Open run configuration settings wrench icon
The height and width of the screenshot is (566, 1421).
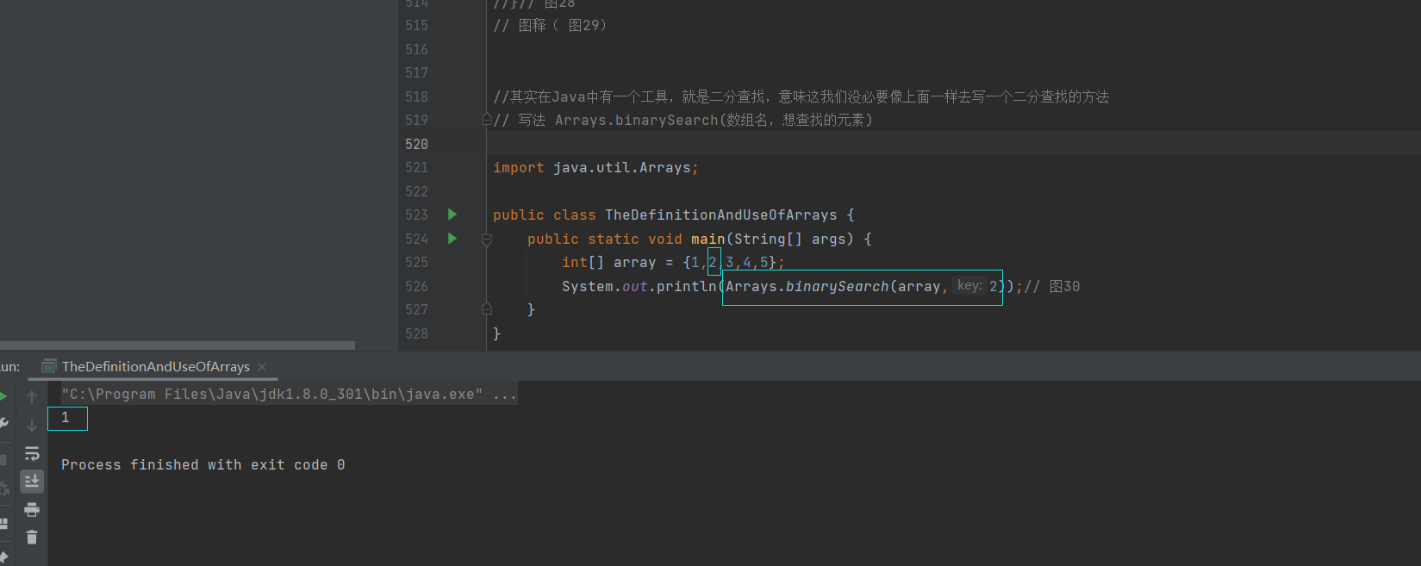click(x=3, y=424)
